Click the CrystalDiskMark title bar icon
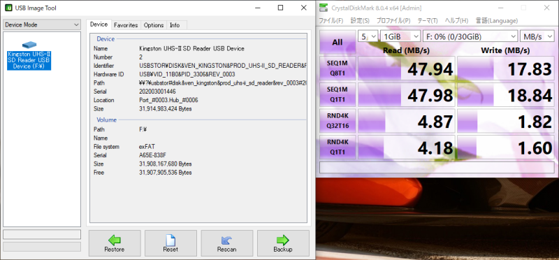Screen dimensions: 559x260 [x=324, y=8]
